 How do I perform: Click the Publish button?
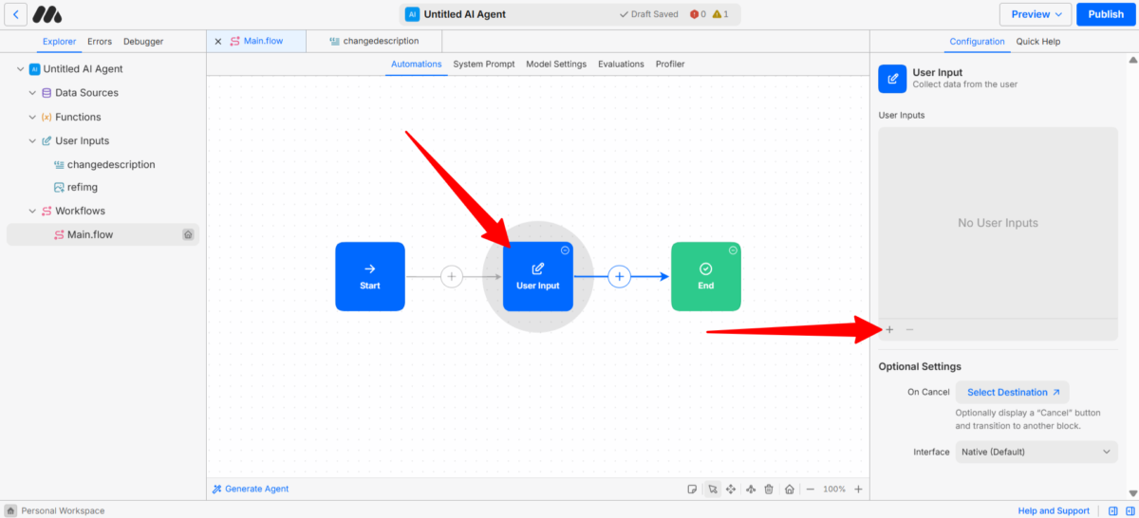[x=1105, y=14]
